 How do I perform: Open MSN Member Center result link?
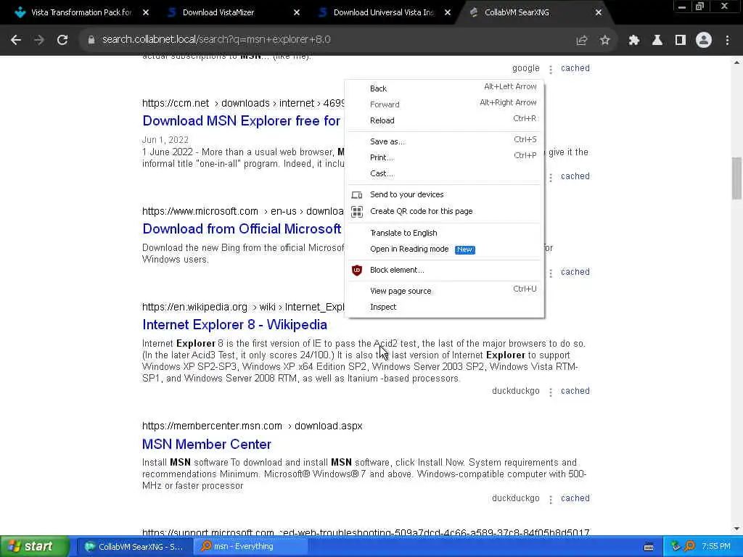click(207, 445)
